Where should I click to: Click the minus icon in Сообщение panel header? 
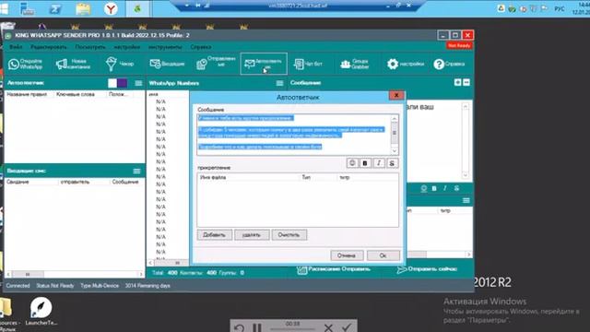466,82
